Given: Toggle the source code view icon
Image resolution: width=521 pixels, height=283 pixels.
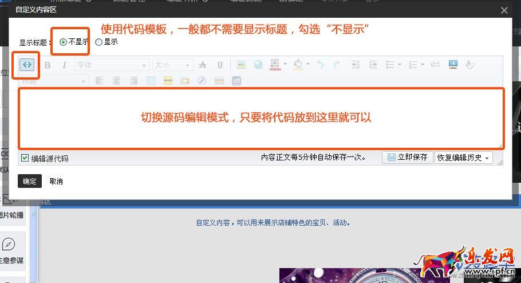Looking at the screenshot, I should coord(26,65).
